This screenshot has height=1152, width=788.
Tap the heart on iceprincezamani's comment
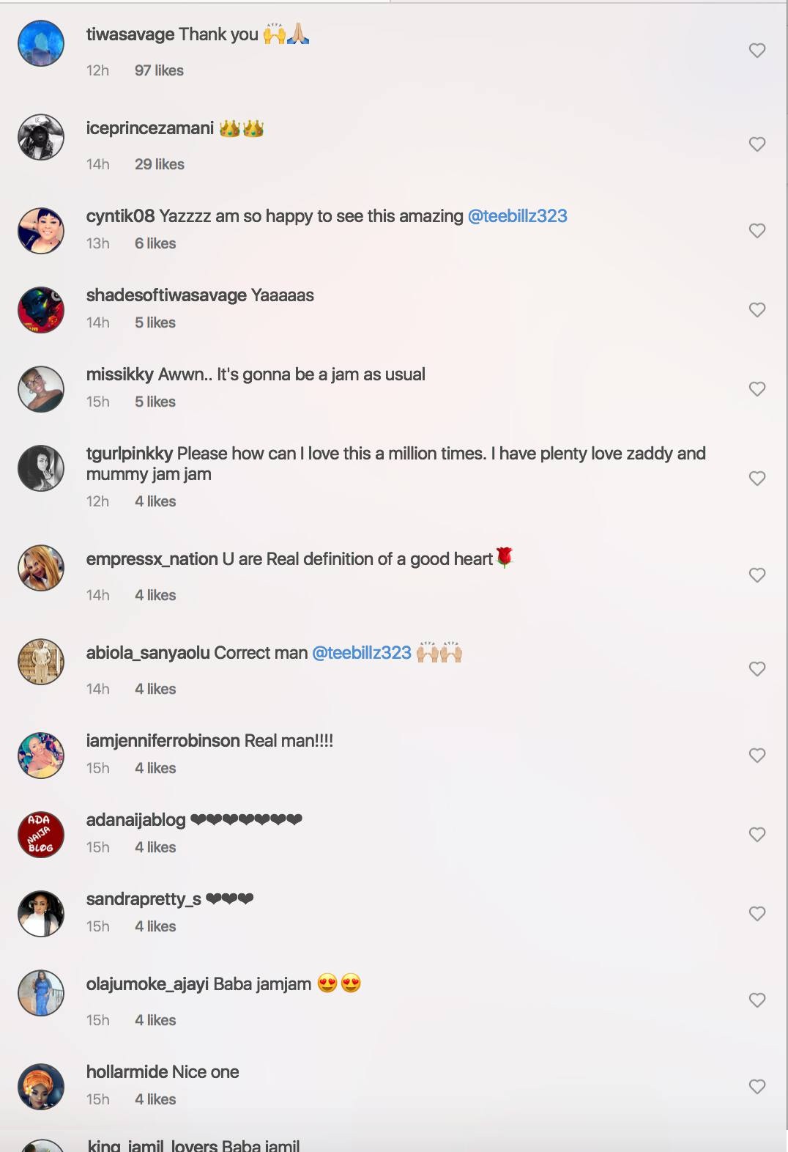coord(757,144)
